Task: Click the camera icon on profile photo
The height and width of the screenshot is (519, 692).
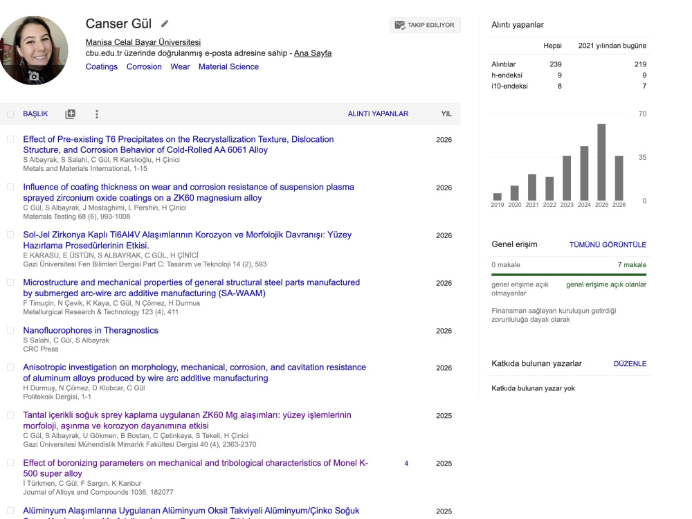Action: click(33, 75)
